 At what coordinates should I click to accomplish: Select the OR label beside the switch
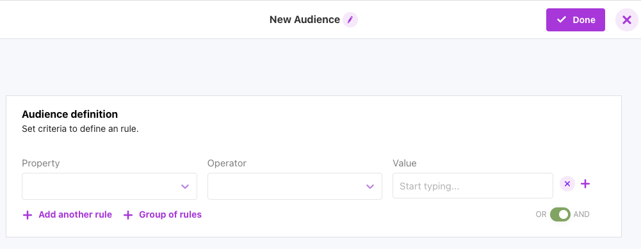click(541, 214)
